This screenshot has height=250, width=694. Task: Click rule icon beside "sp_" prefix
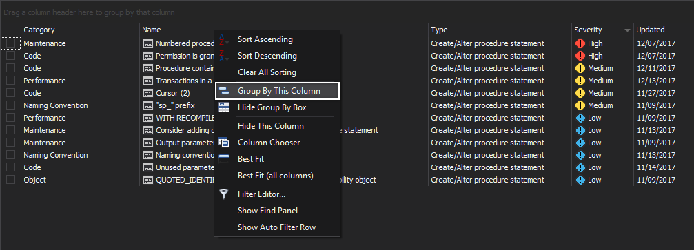coord(148,105)
